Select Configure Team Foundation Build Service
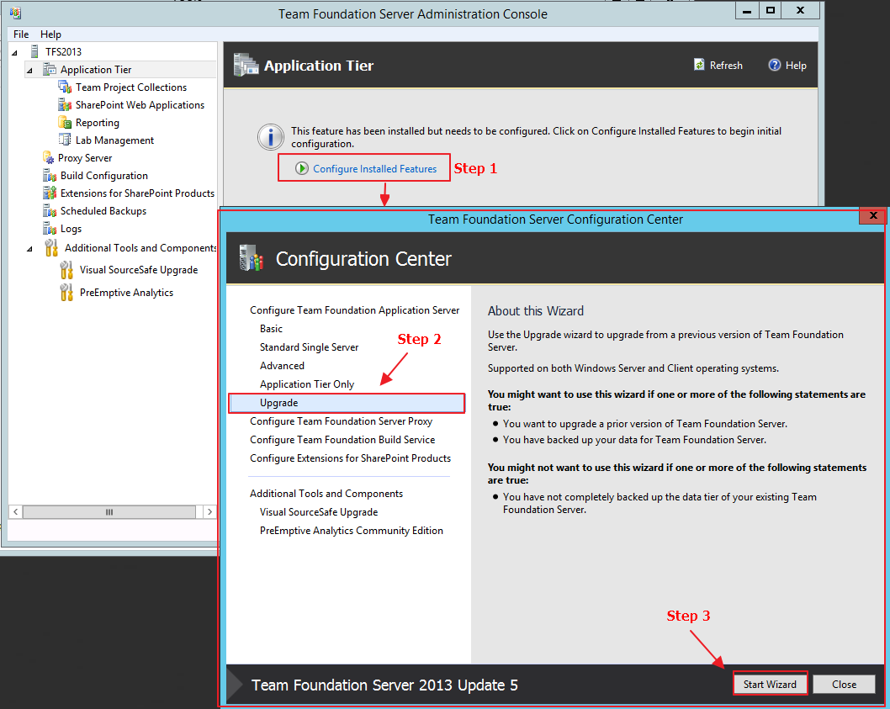 (342, 439)
